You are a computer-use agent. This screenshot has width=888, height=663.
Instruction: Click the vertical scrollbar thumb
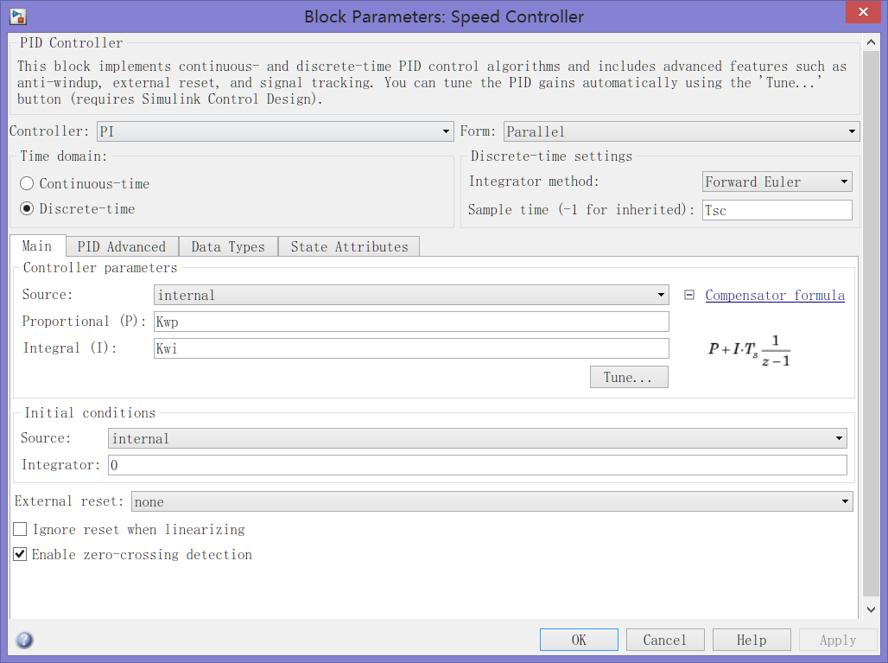(x=871, y=324)
